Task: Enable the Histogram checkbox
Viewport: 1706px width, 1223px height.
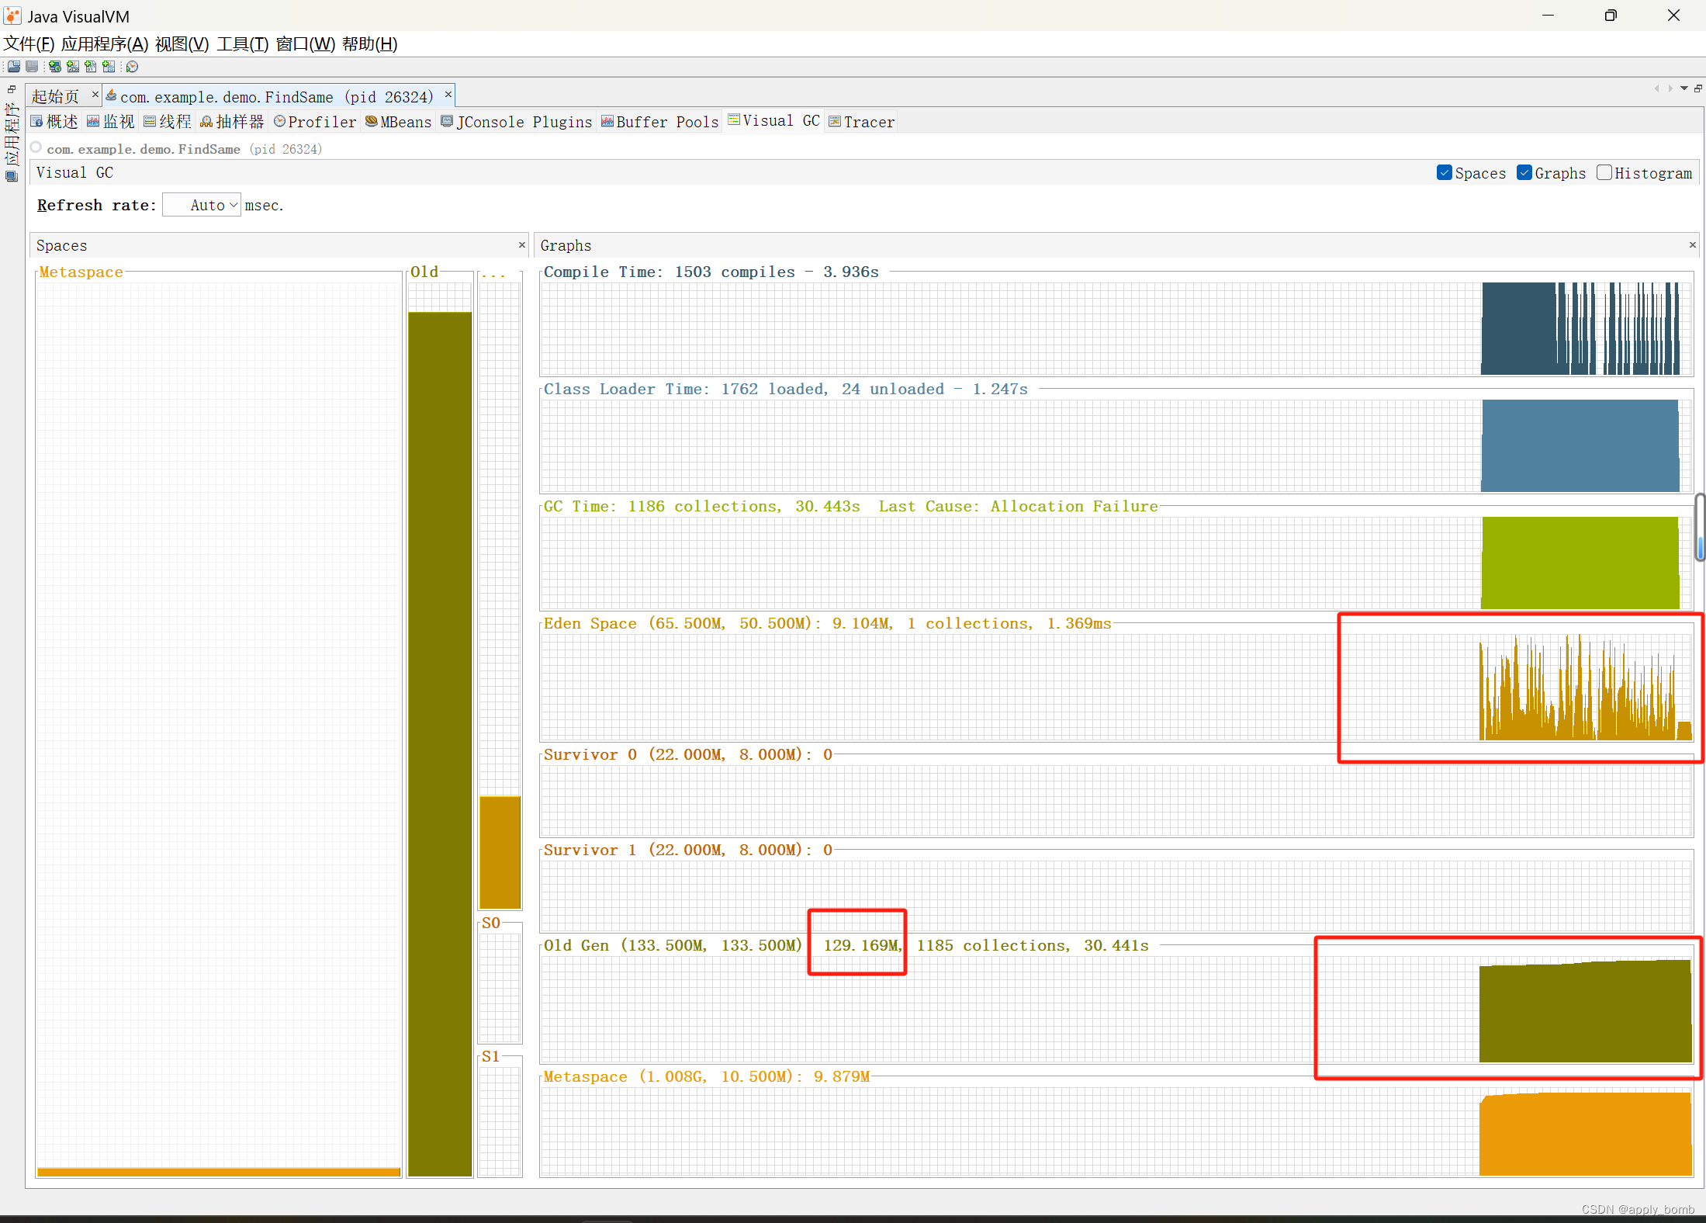Action: 1604,173
